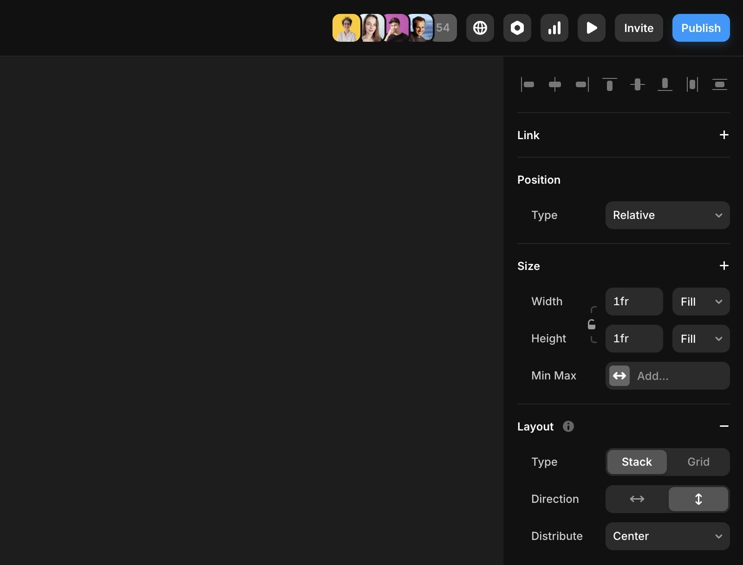
Task: Click the Align Horizontal Center icon
Action: point(555,85)
